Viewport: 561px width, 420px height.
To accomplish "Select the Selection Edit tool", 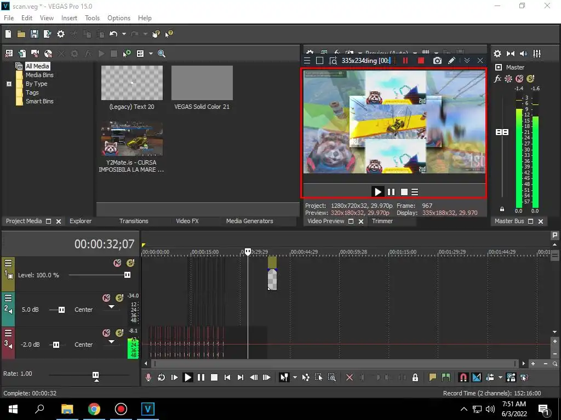I will pyautogui.click(x=318, y=377).
